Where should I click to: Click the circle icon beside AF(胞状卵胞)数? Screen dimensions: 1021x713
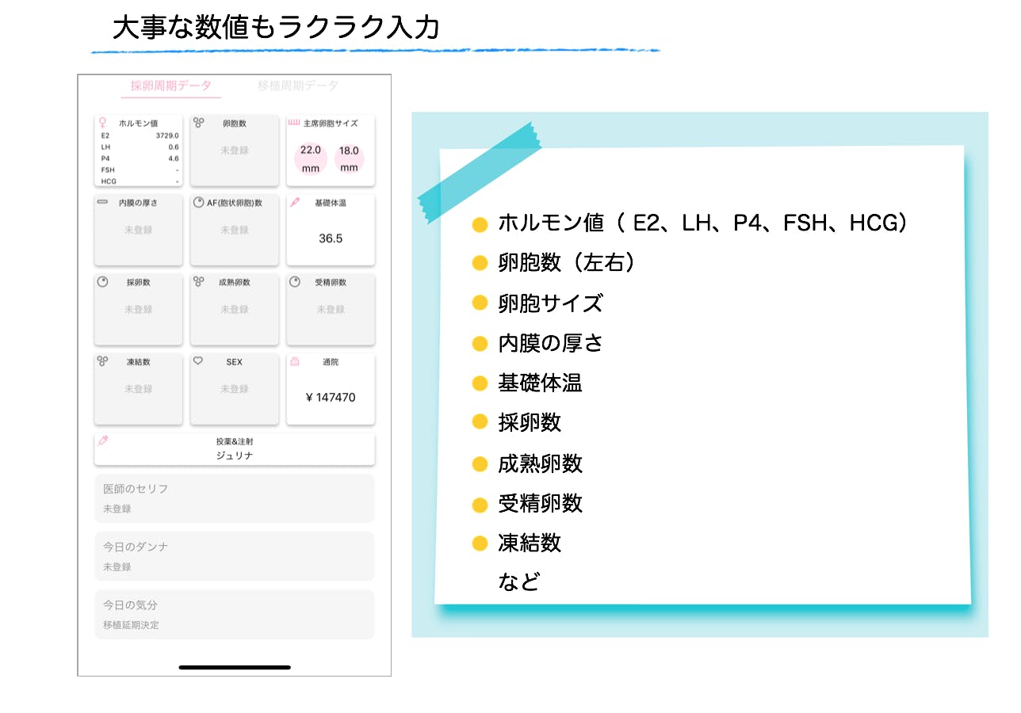(198, 202)
